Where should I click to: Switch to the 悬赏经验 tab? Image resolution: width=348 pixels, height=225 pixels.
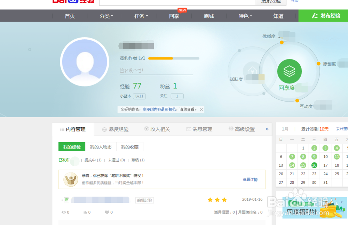point(118,129)
